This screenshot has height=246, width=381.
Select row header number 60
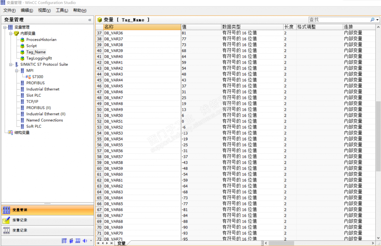(x=99, y=168)
